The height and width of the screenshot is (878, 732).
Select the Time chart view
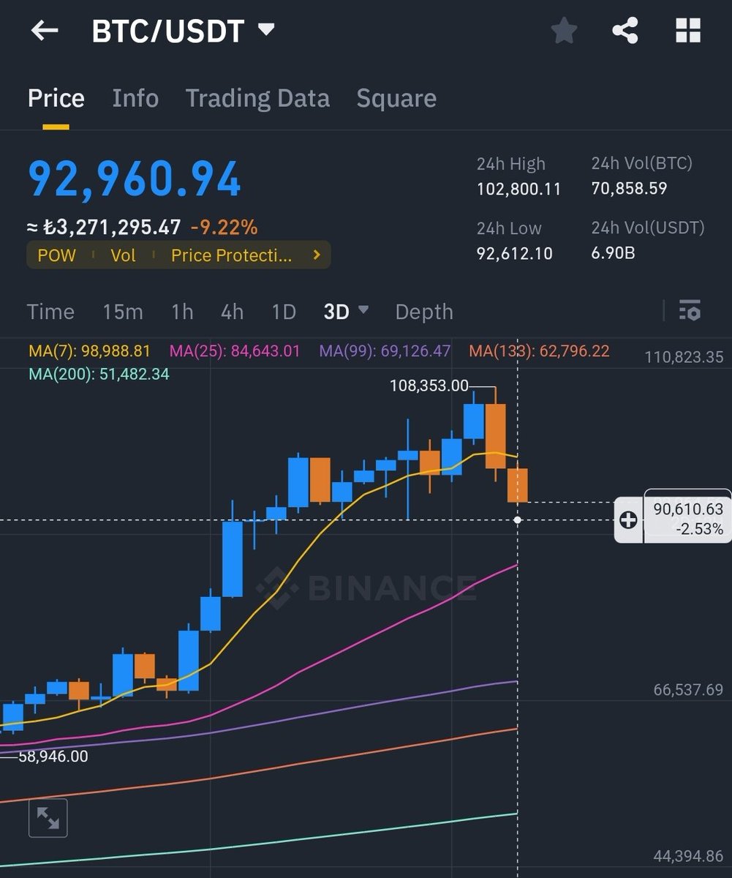click(x=50, y=312)
